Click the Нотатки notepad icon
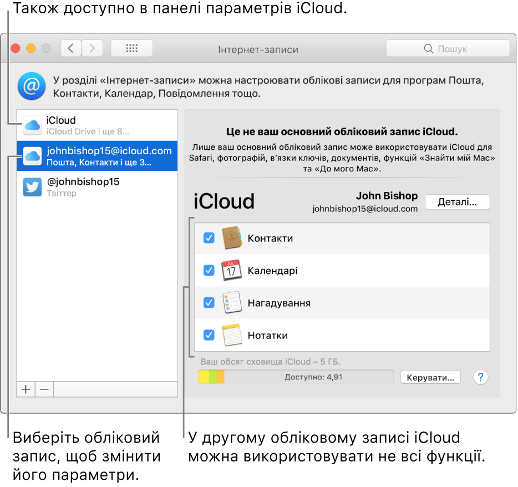This screenshot has height=487, width=518. point(232,334)
